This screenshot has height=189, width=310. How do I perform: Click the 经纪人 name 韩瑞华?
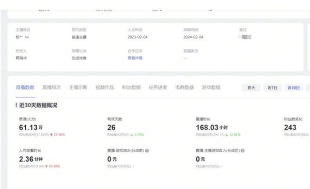pyautogui.click(x=21, y=58)
